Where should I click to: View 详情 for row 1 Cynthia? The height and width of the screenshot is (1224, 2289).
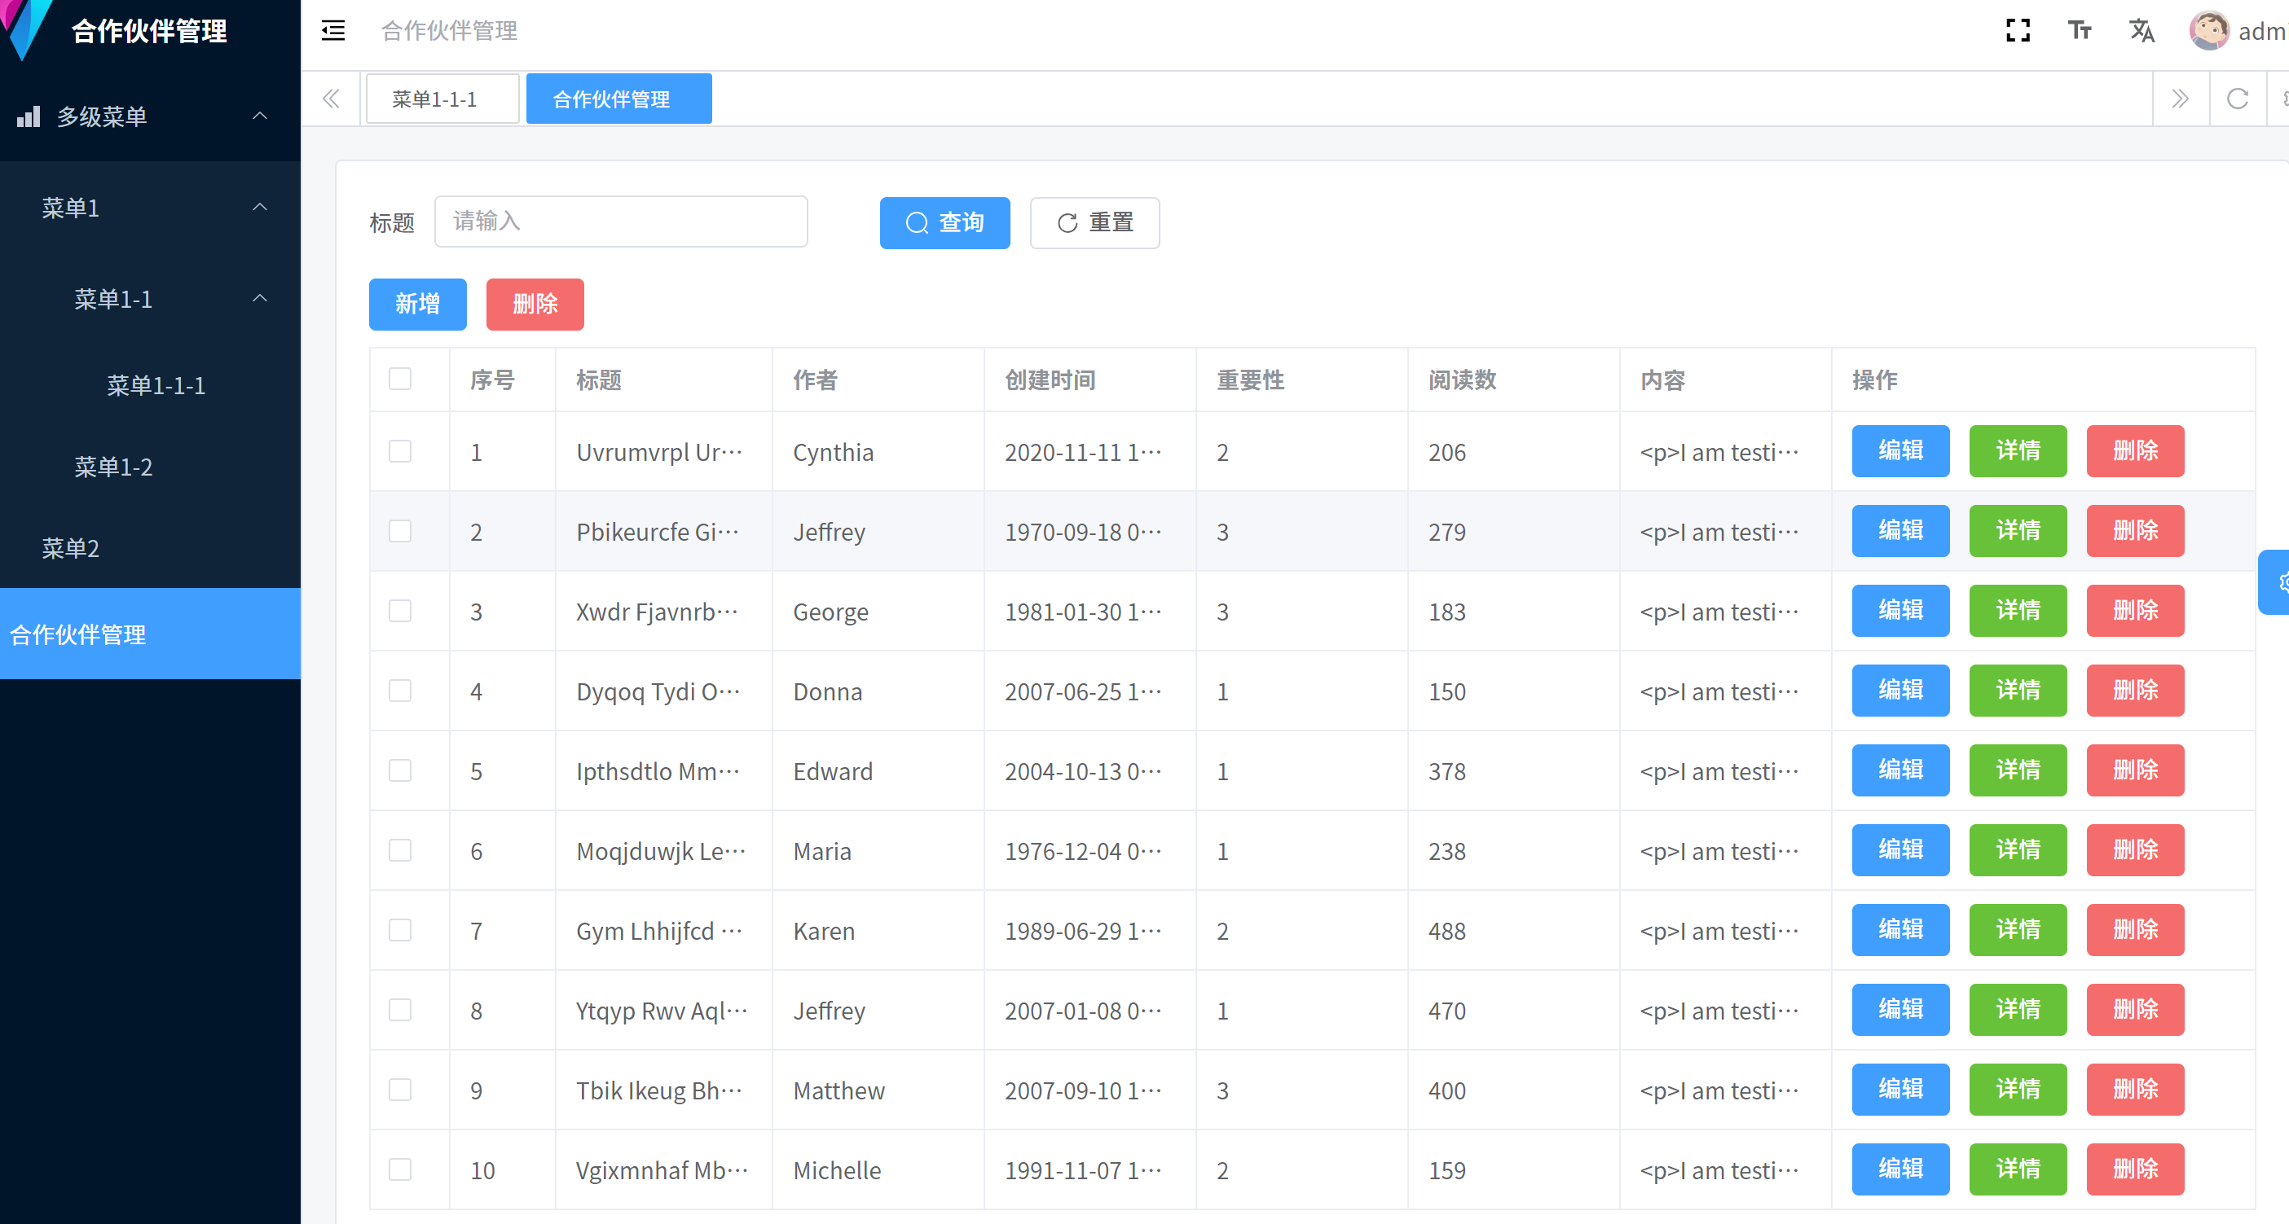pos(2018,451)
